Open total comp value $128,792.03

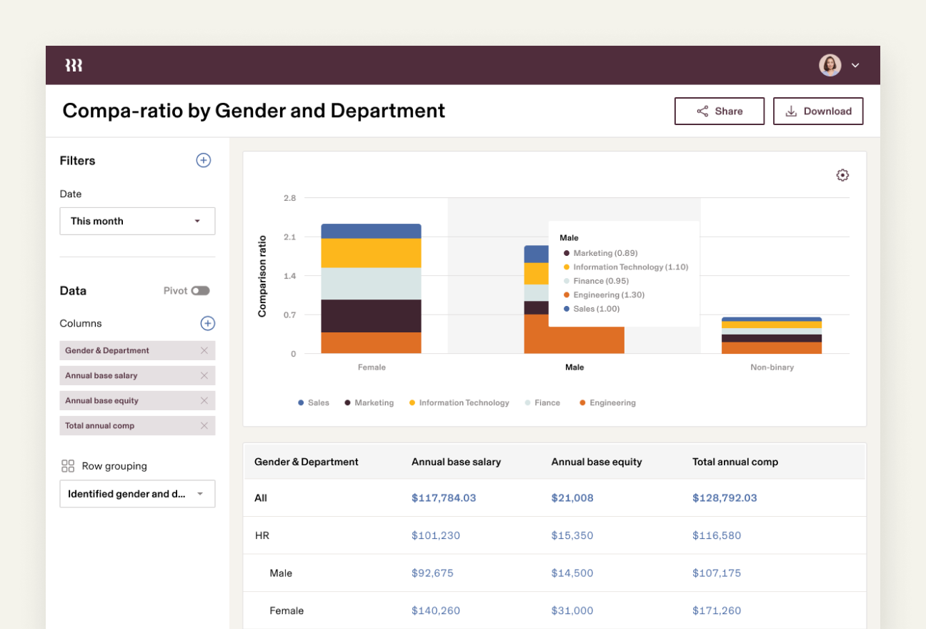[x=725, y=498]
